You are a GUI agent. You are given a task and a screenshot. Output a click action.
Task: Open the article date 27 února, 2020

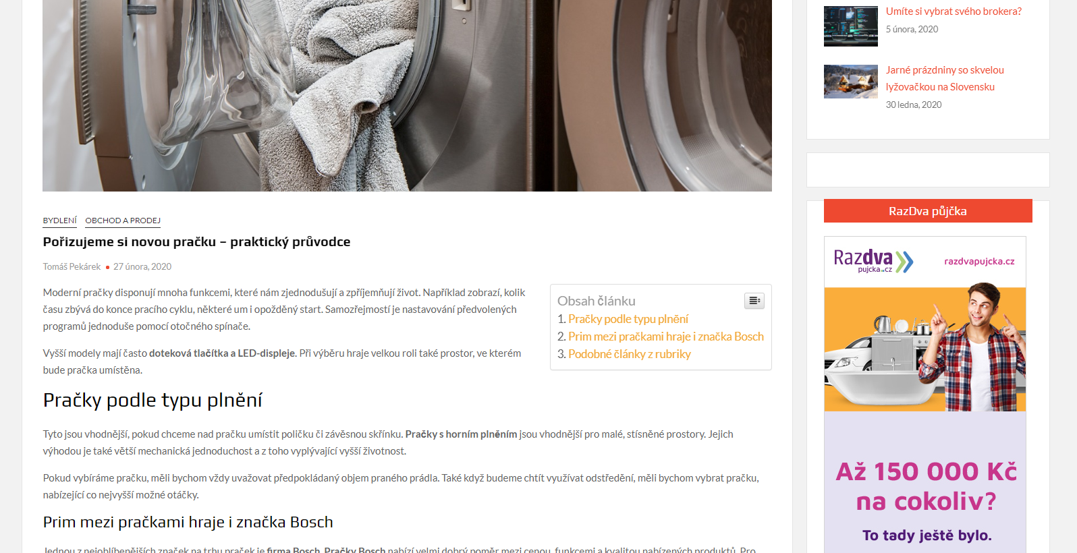pos(142,267)
